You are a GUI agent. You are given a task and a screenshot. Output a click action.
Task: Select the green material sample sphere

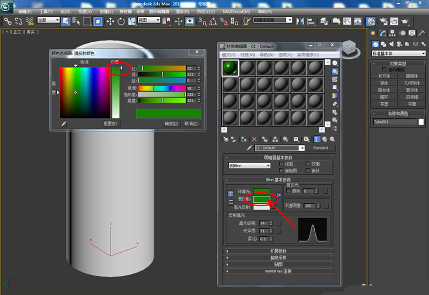[x=230, y=68]
